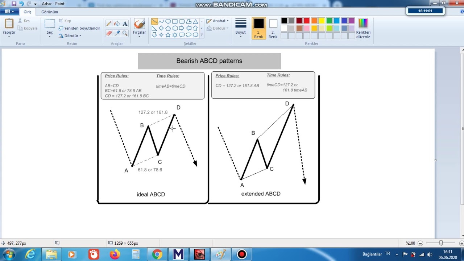Choose the Up arrow shape
This screenshot has width=464, height=261.
click(x=195, y=28)
